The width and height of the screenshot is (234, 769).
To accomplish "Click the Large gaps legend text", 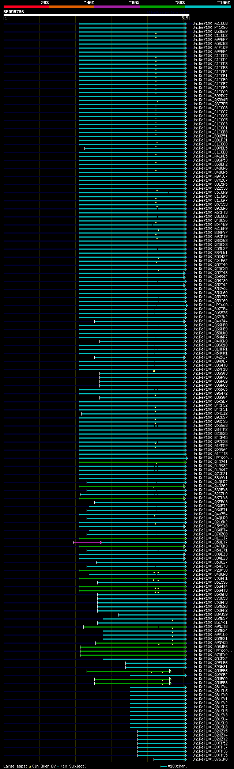I will click(45, 766).
